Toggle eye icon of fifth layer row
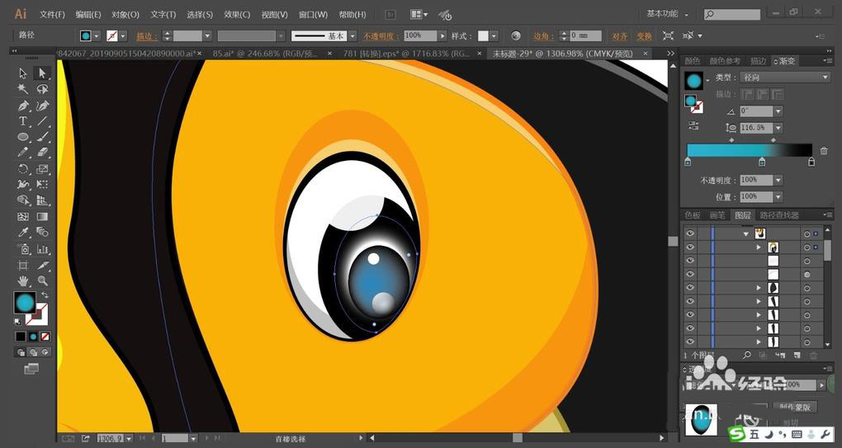The height and width of the screenshot is (448, 842). pos(690,288)
